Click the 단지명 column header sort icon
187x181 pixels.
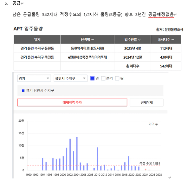click(93, 39)
